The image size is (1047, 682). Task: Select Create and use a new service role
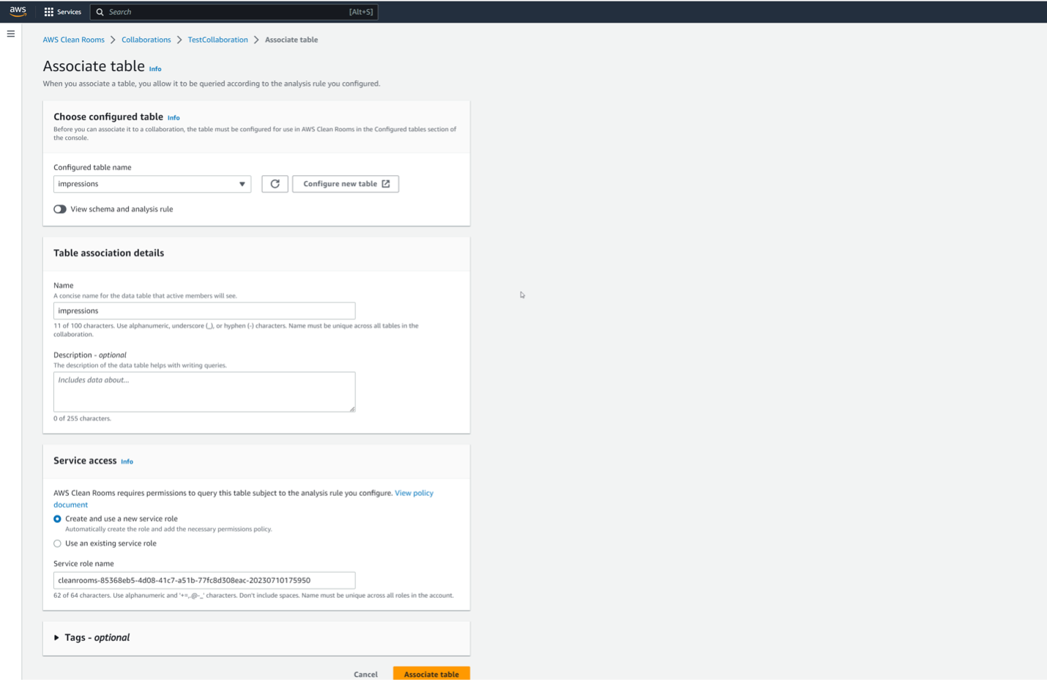(x=57, y=519)
